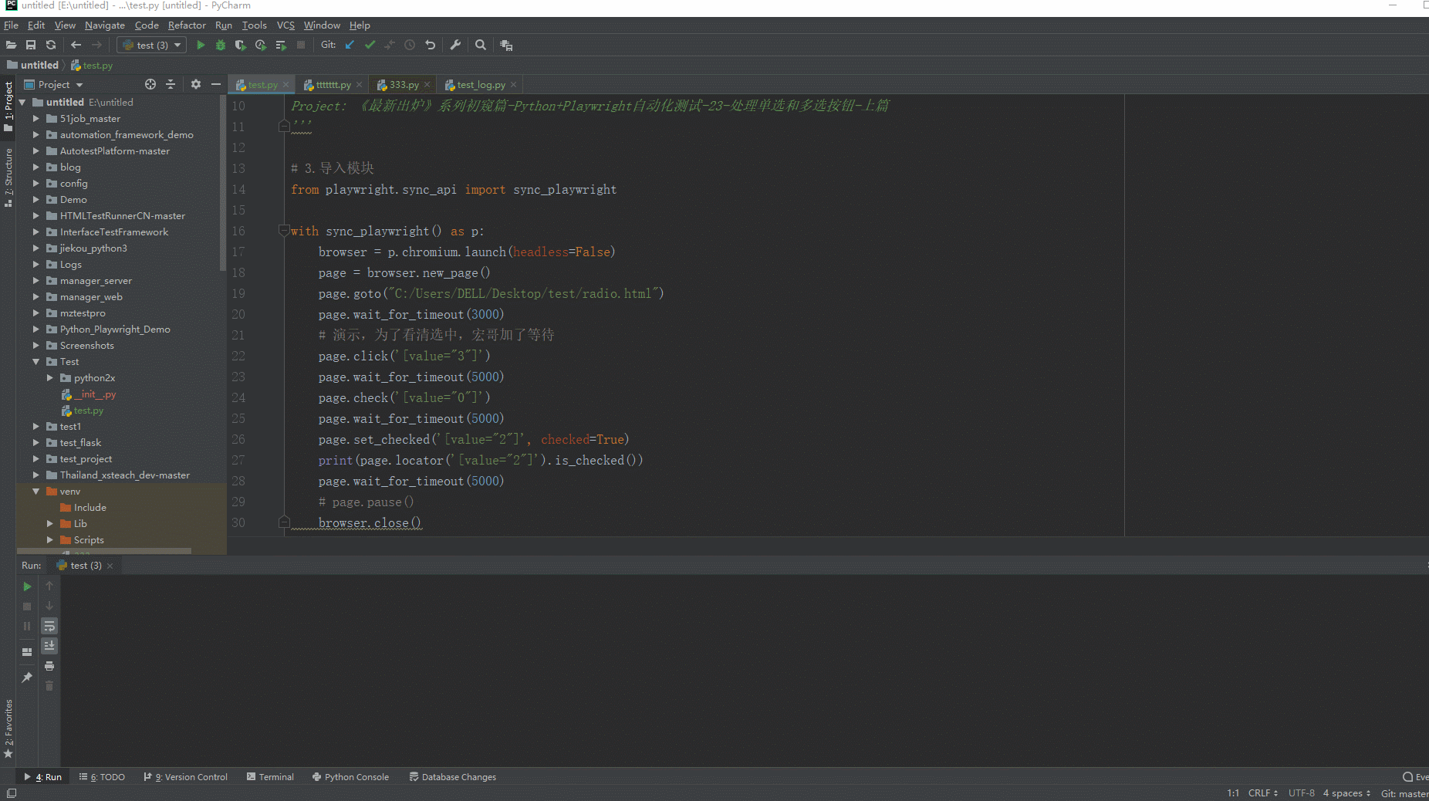Collapse the venv folder in project tree
The width and height of the screenshot is (1429, 801).
click(x=36, y=492)
